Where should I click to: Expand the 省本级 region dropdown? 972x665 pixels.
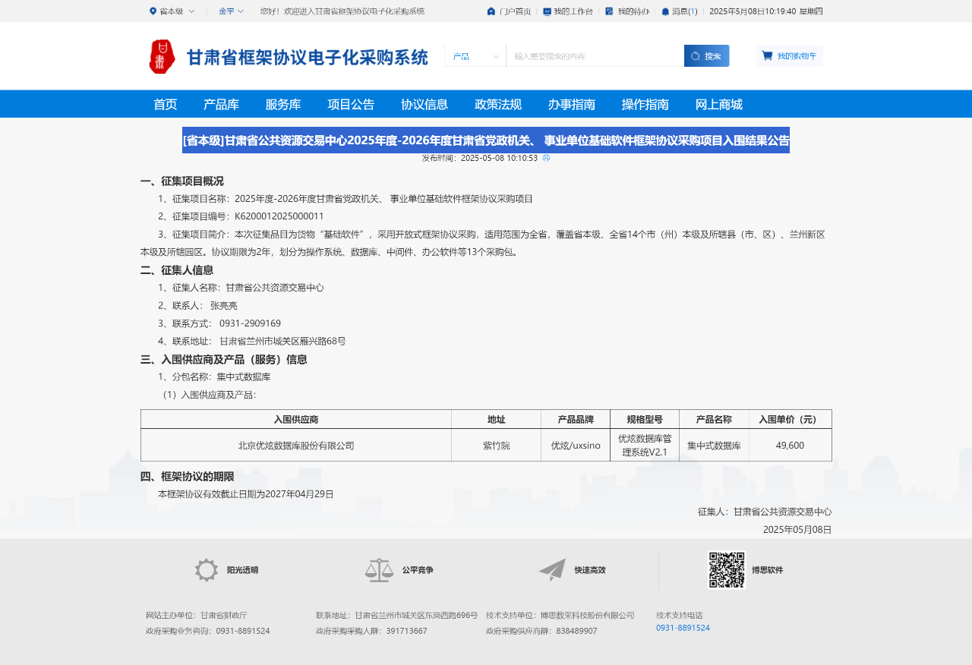pyautogui.click(x=172, y=11)
